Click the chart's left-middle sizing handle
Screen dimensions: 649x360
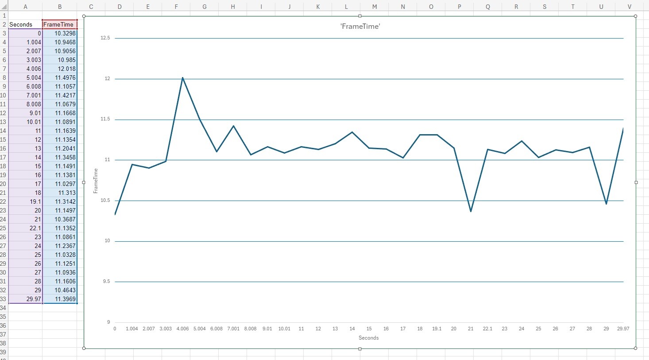click(x=84, y=182)
